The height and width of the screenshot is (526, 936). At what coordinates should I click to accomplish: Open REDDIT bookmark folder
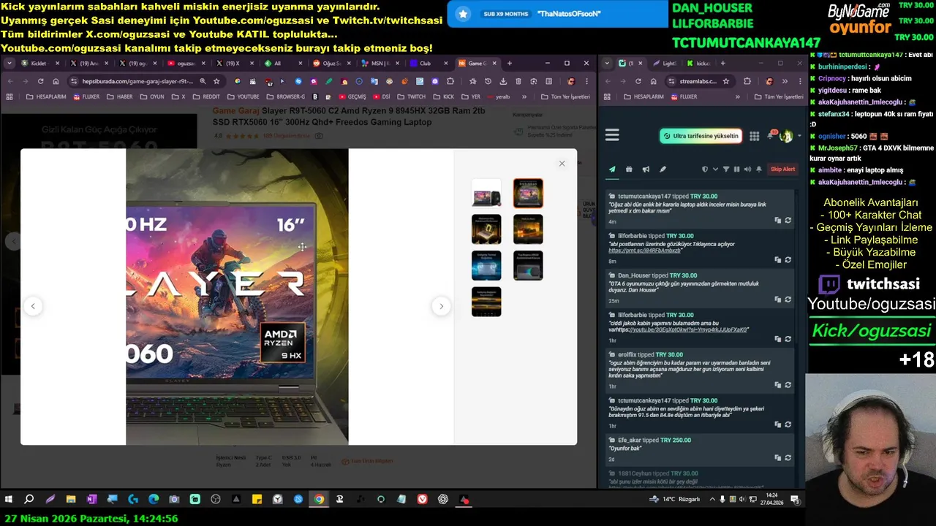pos(206,96)
